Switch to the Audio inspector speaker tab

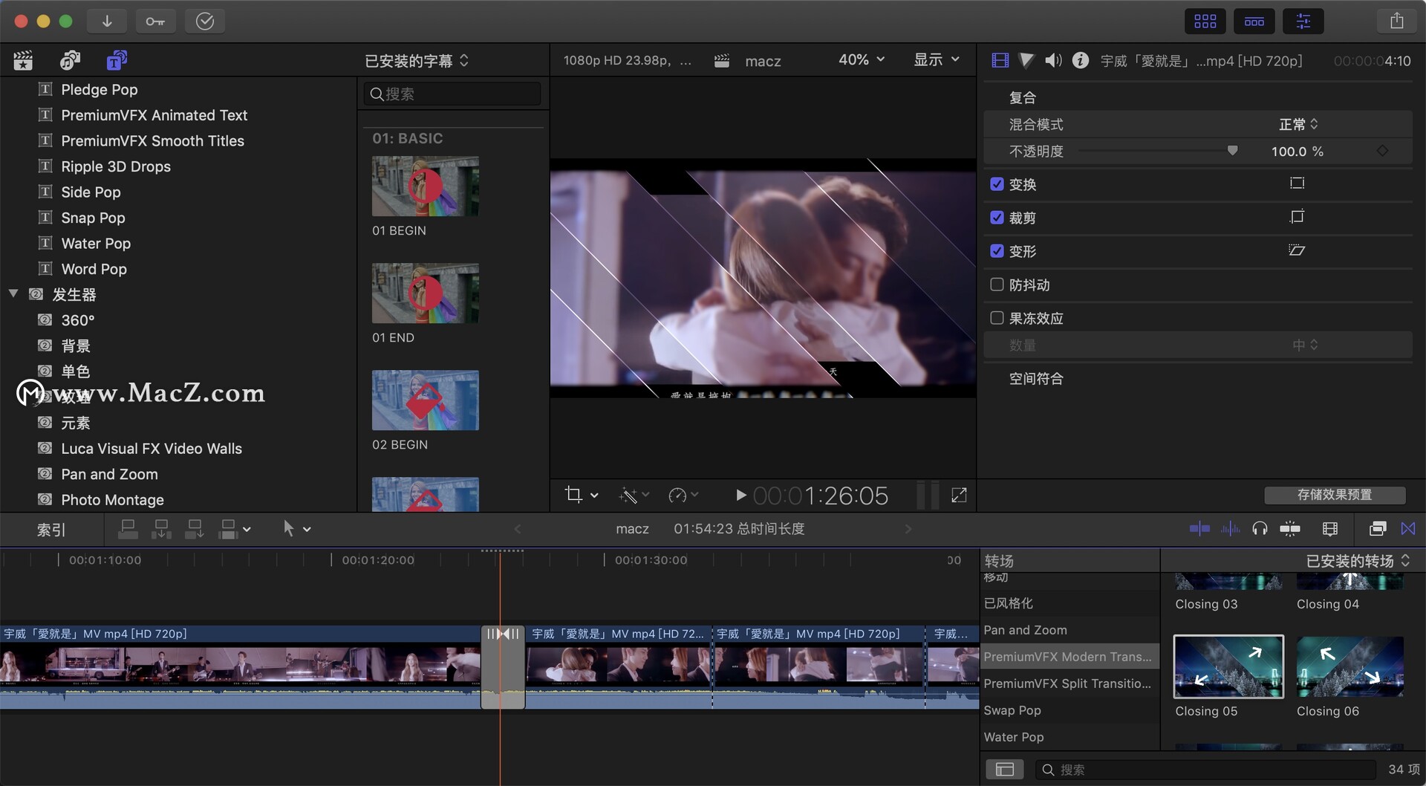(x=1053, y=60)
